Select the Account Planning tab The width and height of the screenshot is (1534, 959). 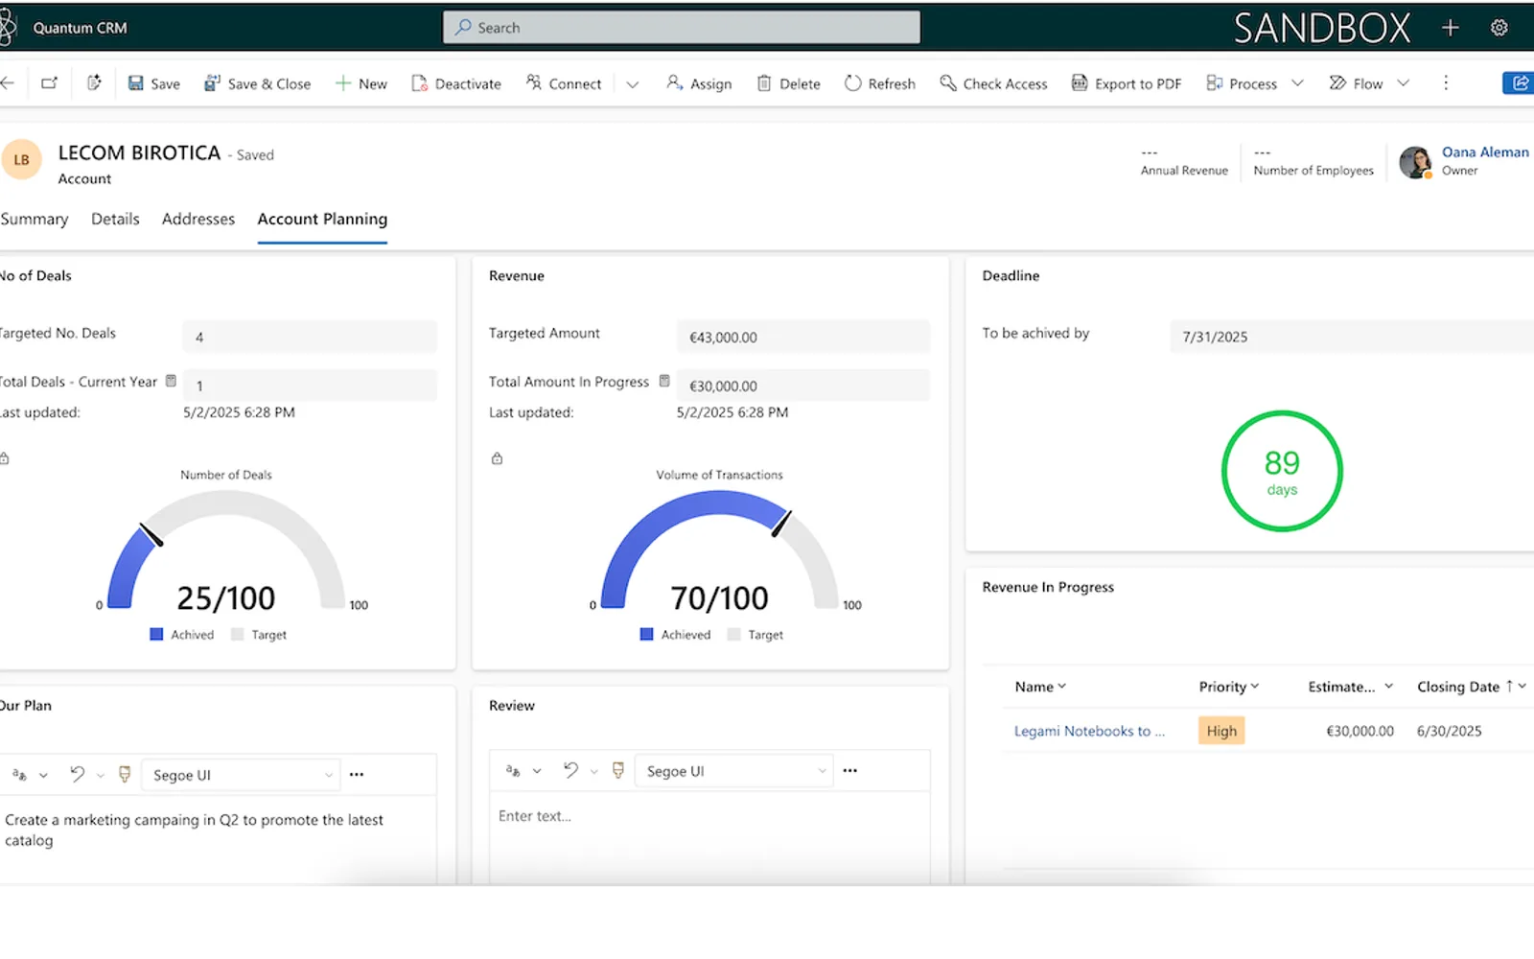pos(322,219)
